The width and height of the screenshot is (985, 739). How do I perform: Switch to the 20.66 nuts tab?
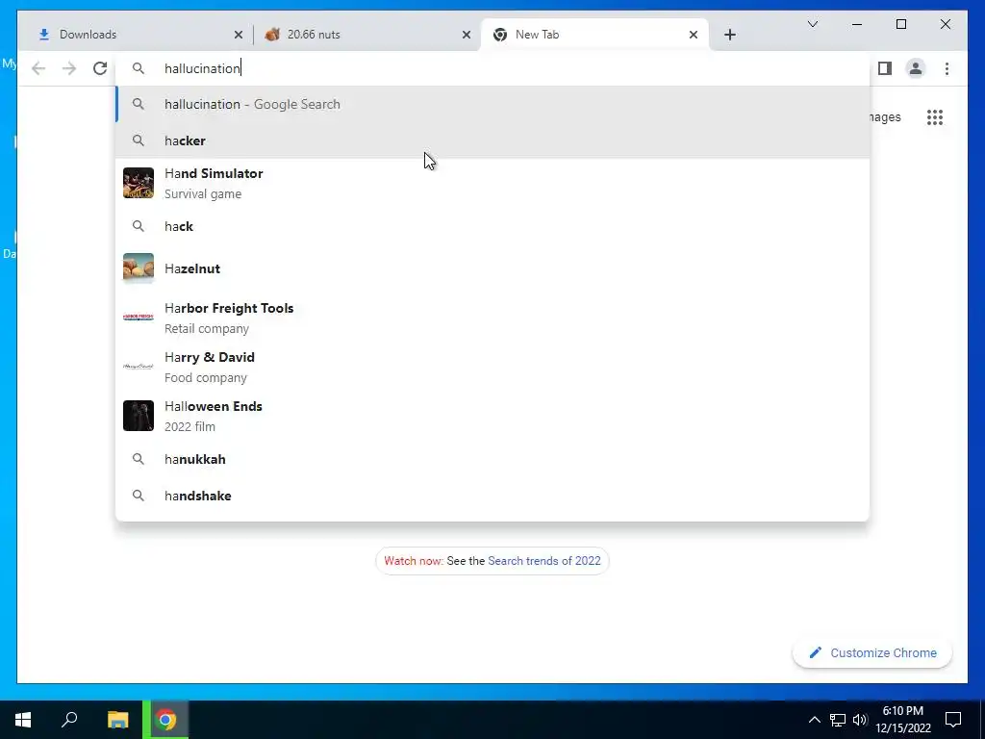click(x=366, y=35)
